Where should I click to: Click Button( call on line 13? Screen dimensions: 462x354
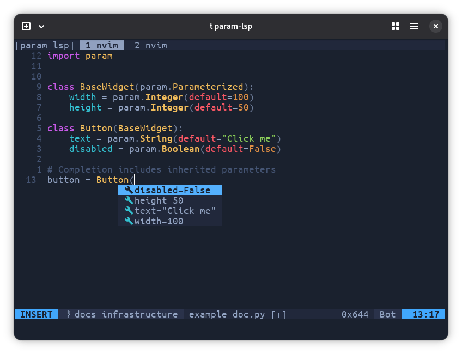pyautogui.click(x=115, y=180)
